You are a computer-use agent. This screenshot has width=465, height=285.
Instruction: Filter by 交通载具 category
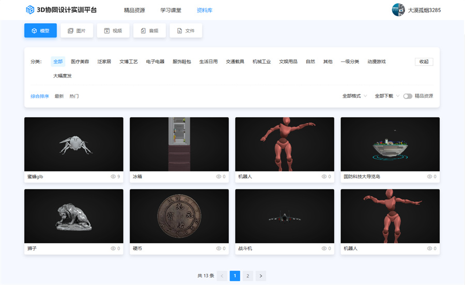[235, 61]
